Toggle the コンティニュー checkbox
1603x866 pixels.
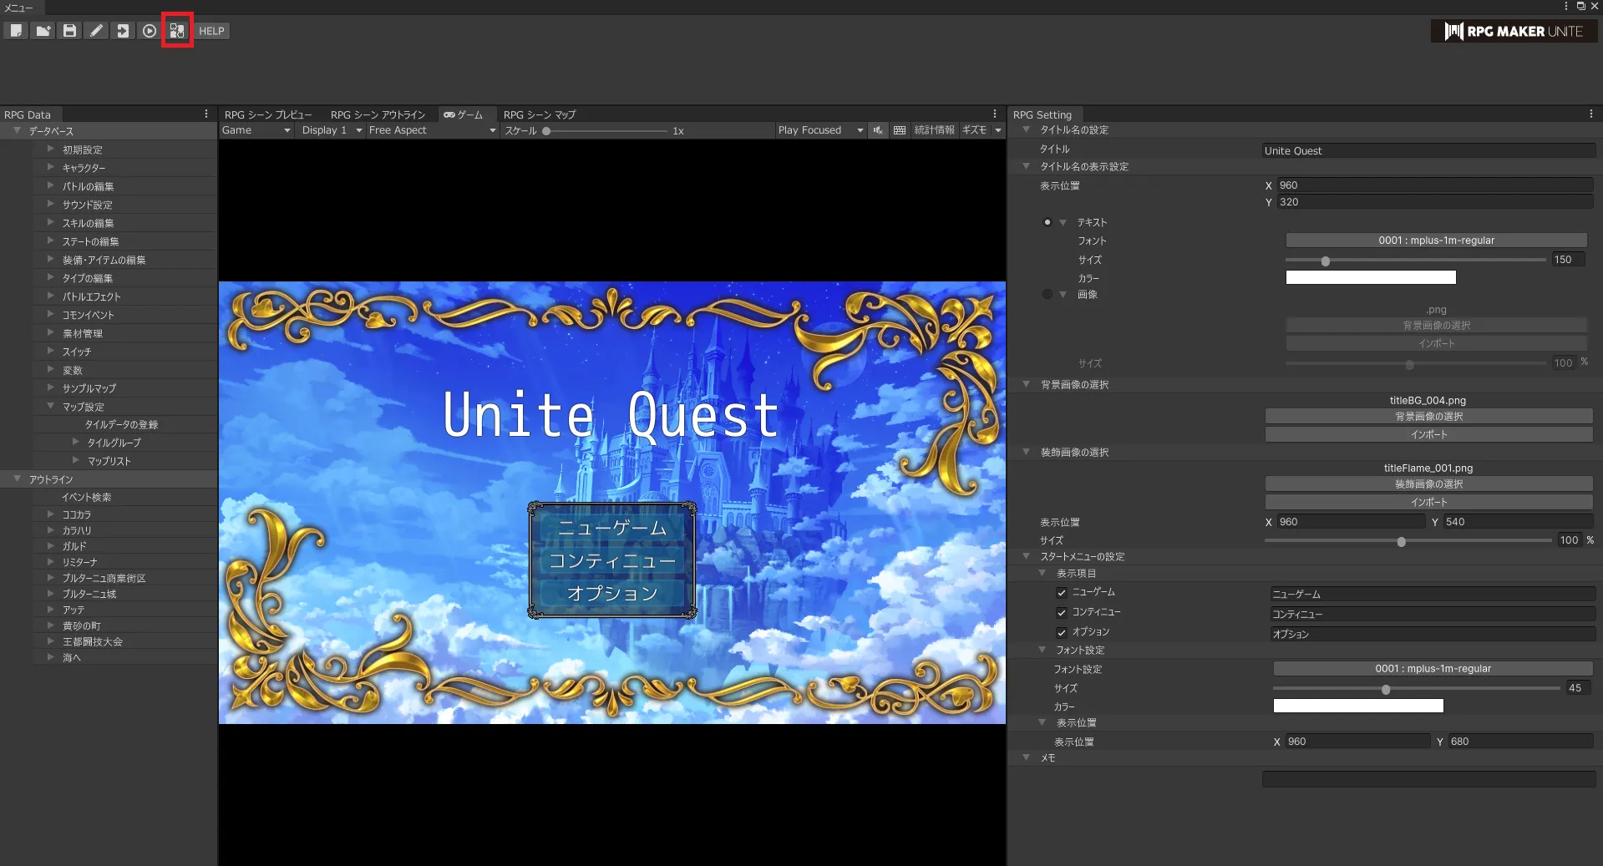pyautogui.click(x=1061, y=613)
